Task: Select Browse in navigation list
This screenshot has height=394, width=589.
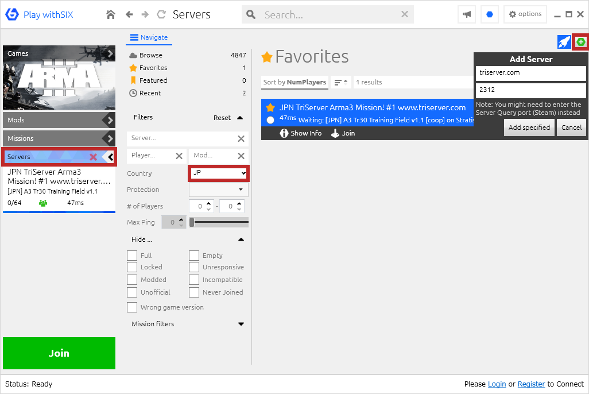Action: (188, 55)
